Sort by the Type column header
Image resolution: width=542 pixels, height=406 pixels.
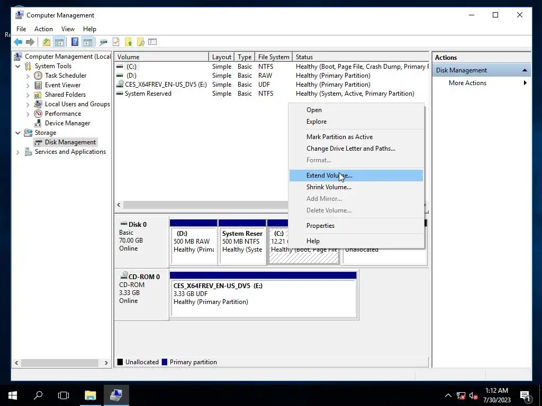[x=245, y=57]
